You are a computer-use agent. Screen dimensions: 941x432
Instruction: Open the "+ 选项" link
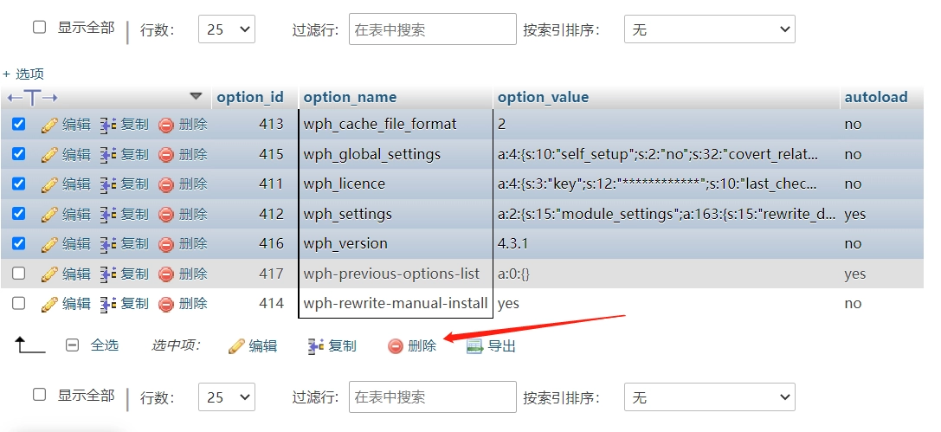(23, 74)
